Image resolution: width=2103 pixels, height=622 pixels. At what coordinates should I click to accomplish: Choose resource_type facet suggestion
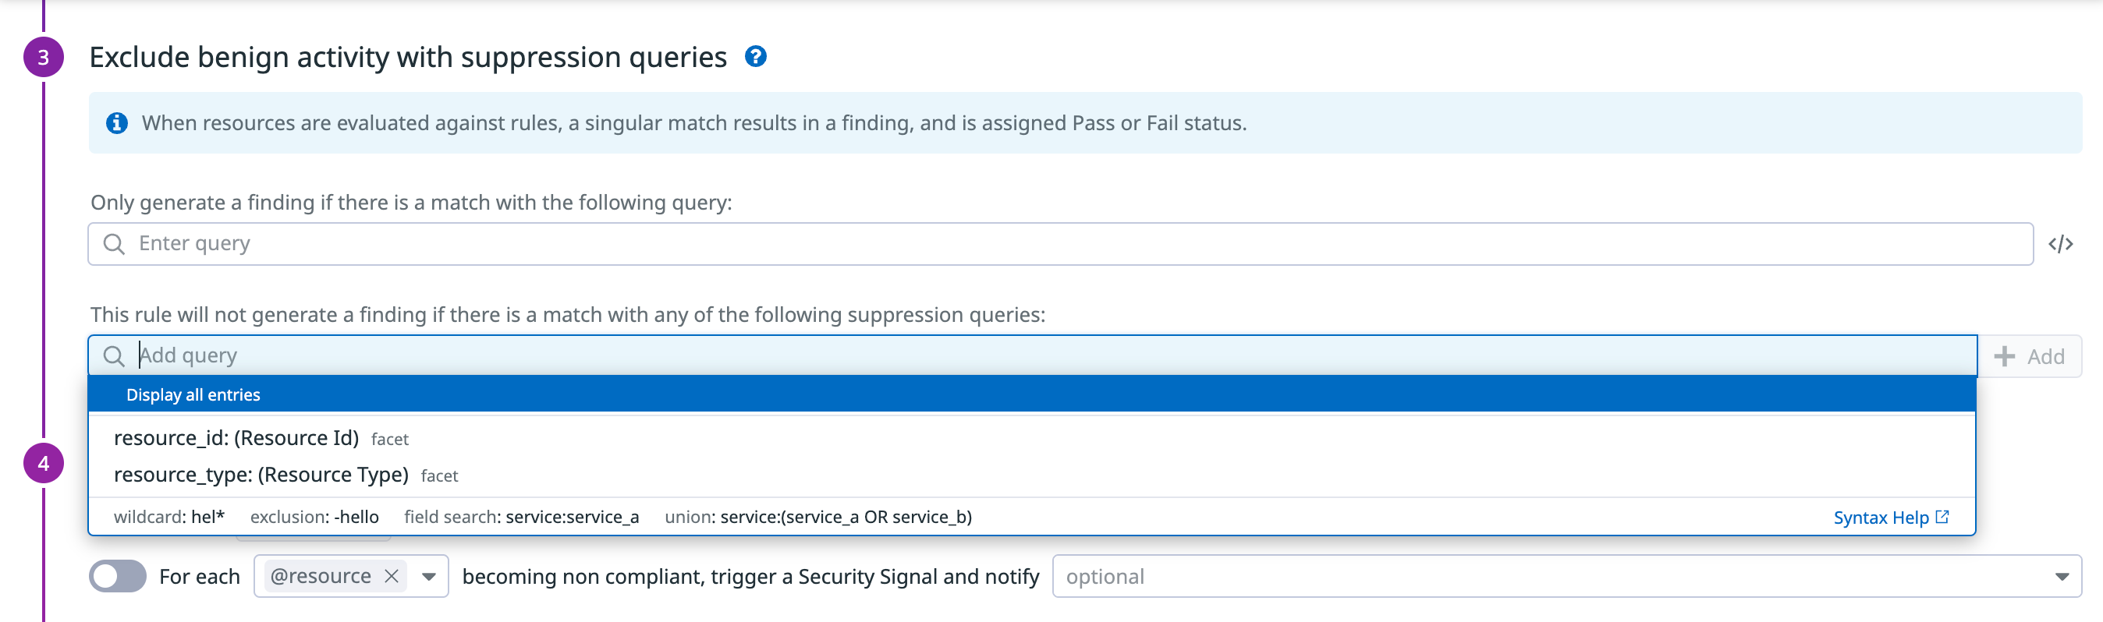tap(261, 475)
